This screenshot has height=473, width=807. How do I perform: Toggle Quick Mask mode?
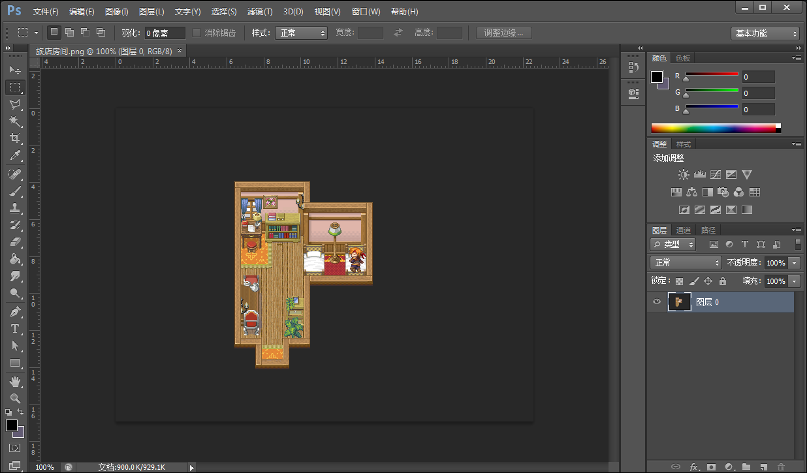pos(14,448)
